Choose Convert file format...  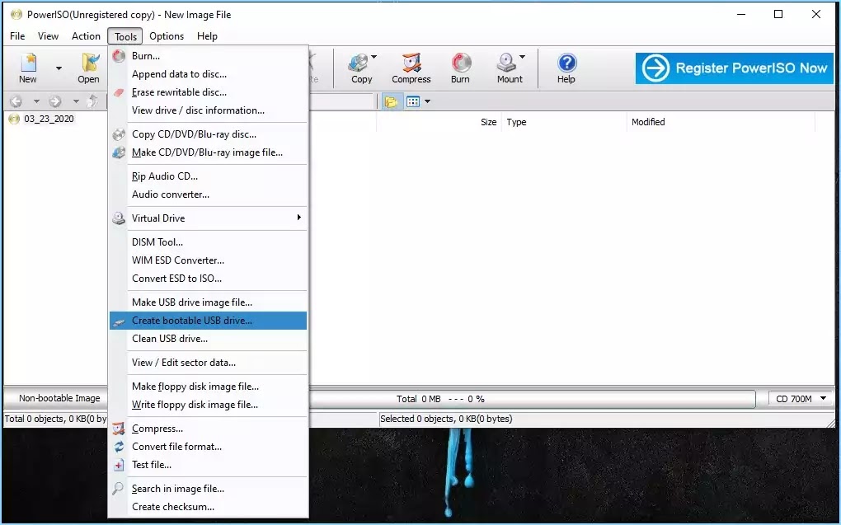(x=208, y=447)
